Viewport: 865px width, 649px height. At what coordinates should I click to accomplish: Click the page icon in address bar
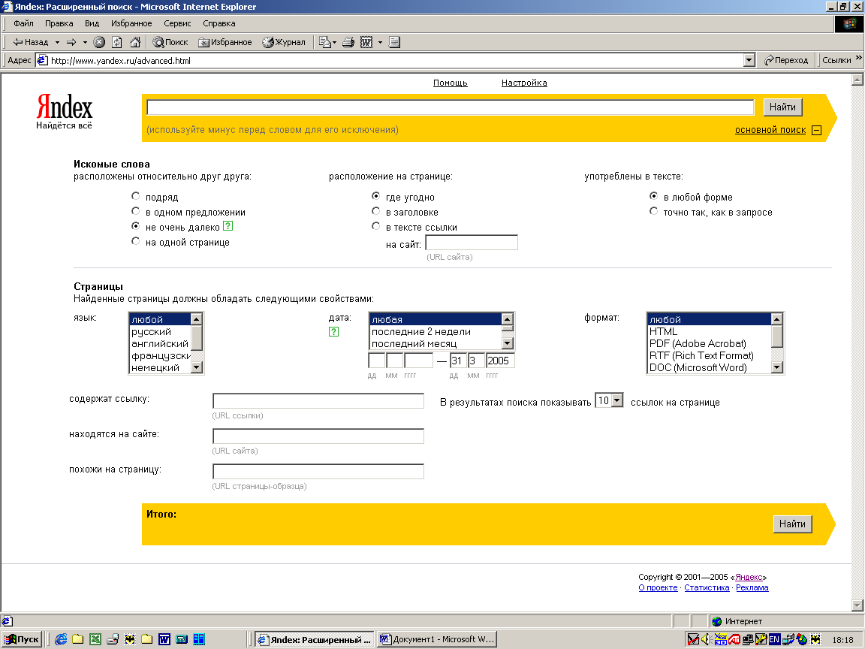(43, 60)
